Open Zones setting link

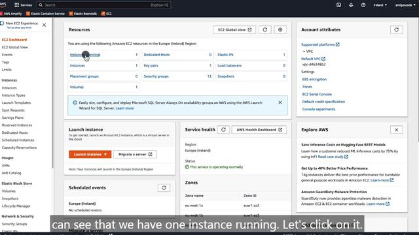click(307, 87)
